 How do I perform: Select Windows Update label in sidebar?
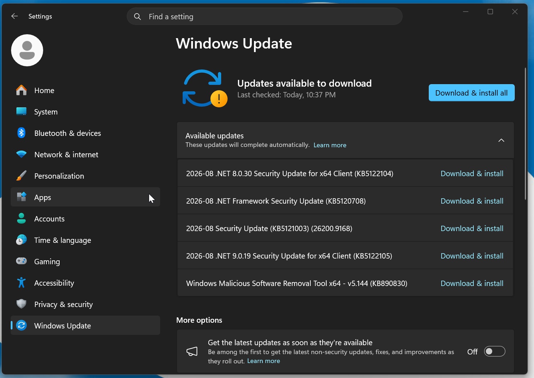[62, 326]
